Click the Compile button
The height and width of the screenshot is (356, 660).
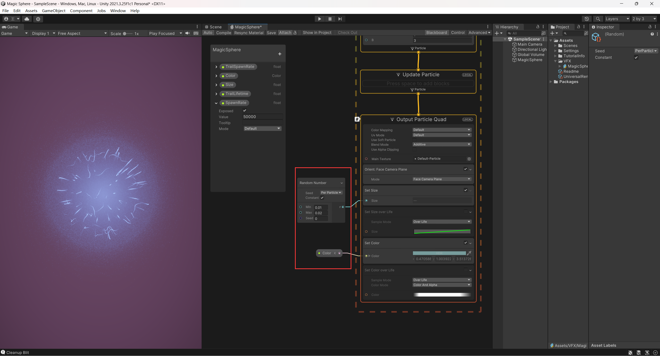pos(224,33)
